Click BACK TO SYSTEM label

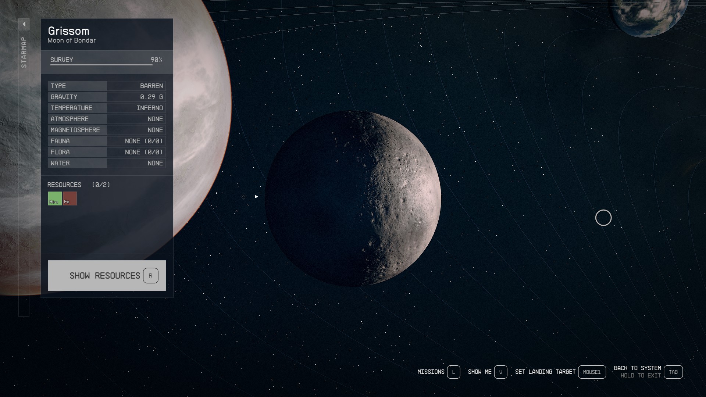click(637, 368)
